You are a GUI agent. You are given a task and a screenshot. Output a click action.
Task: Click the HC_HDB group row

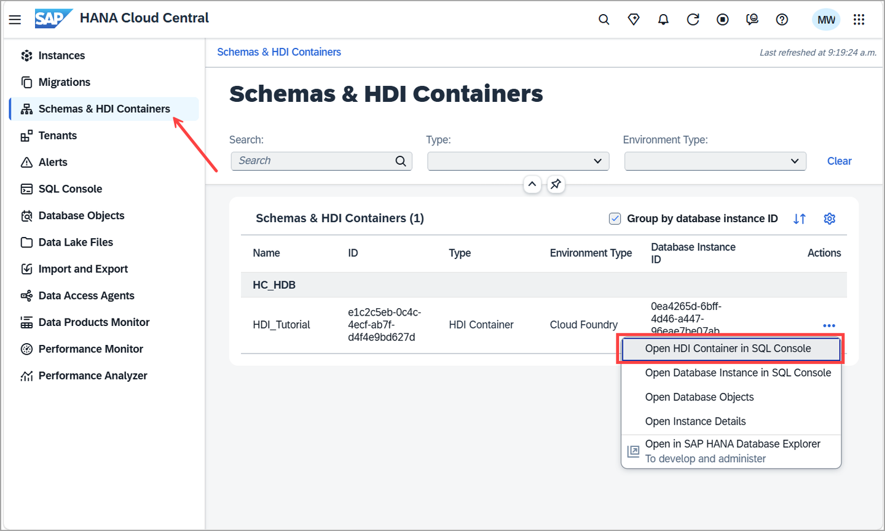tap(544, 285)
